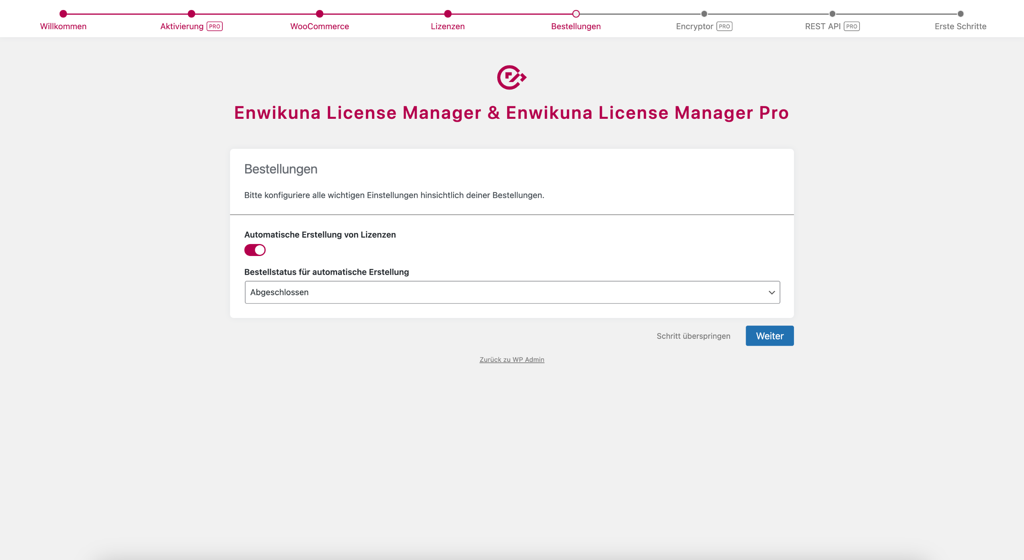Go to the Aktivierung step label
1024x560 pixels.
click(182, 26)
